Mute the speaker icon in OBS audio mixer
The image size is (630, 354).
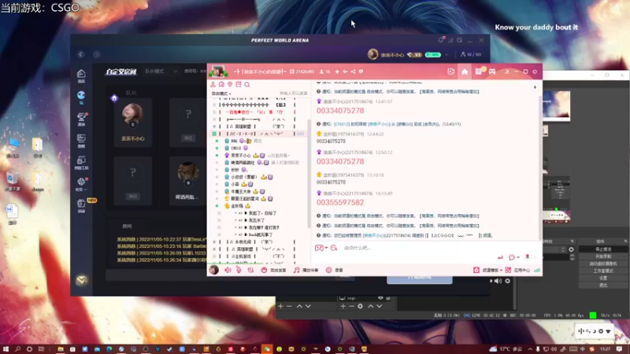(498, 281)
